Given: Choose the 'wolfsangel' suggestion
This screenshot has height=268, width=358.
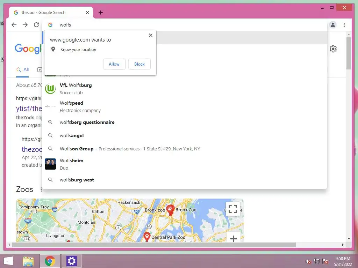Looking at the screenshot, I should [185, 136].
